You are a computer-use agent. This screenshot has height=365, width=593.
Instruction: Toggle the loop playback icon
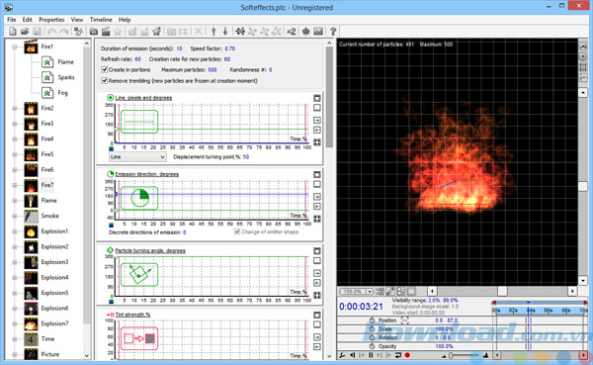tap(398, 355)
